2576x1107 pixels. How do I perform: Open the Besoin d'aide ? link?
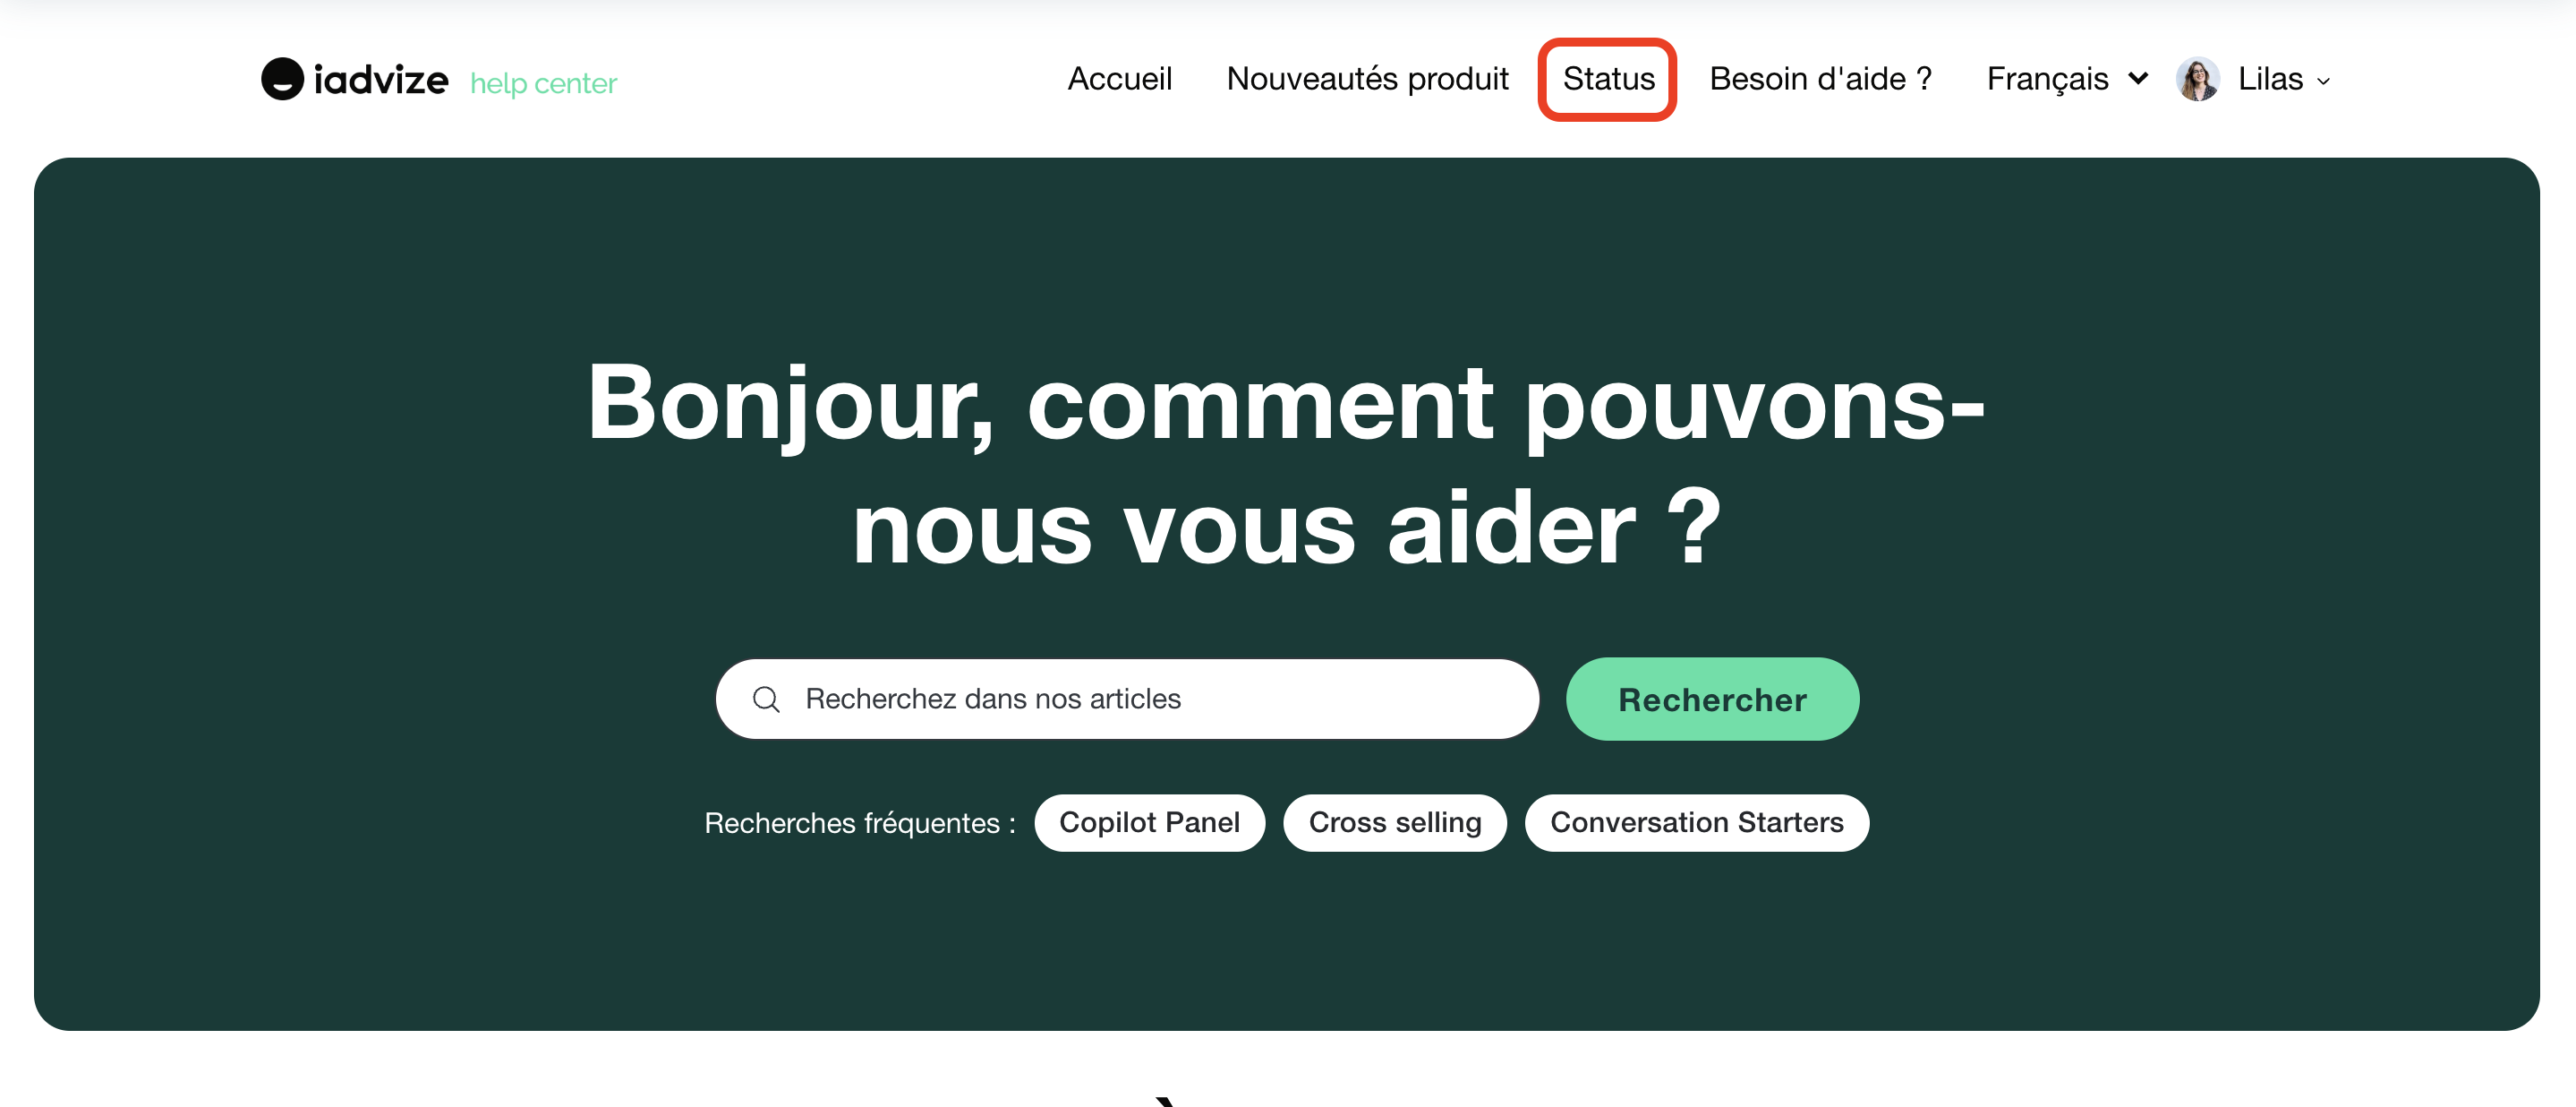click(x=1820, y=79)
